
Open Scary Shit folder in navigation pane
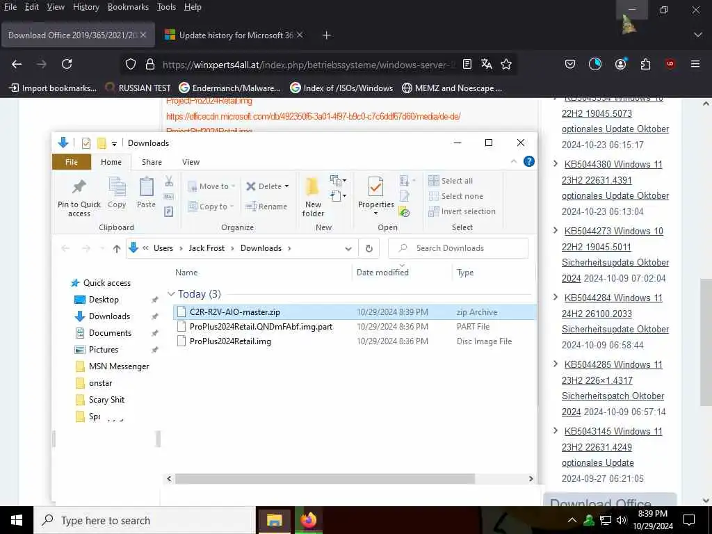pos(106,400)
